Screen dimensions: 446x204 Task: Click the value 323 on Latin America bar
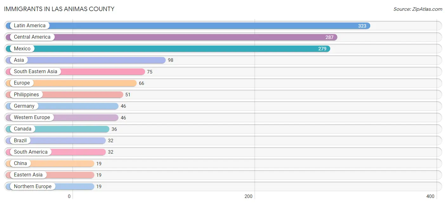pyautogui.click(x=362, y=26)
